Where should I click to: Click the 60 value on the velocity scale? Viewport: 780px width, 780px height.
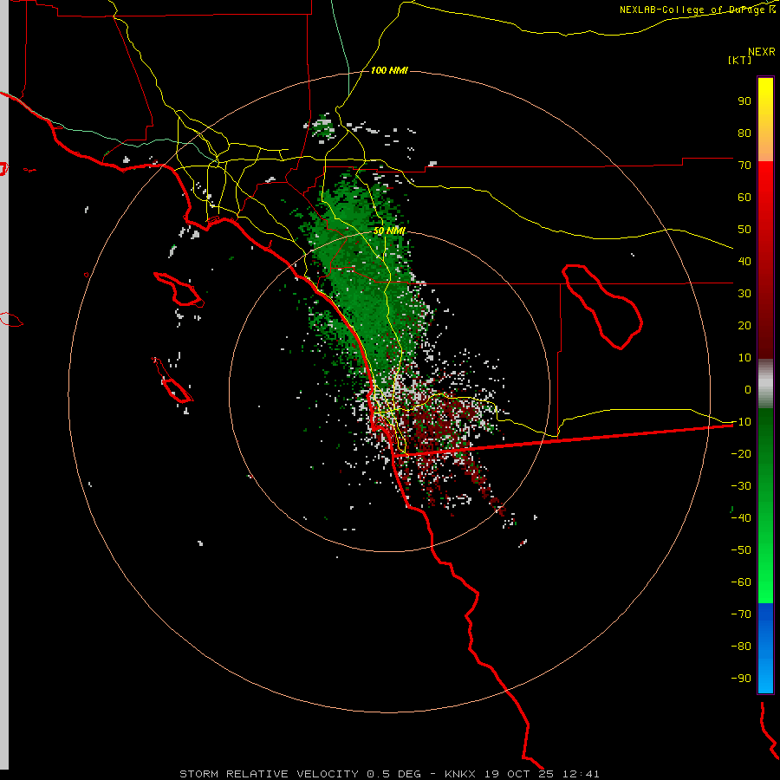[744, 198]
